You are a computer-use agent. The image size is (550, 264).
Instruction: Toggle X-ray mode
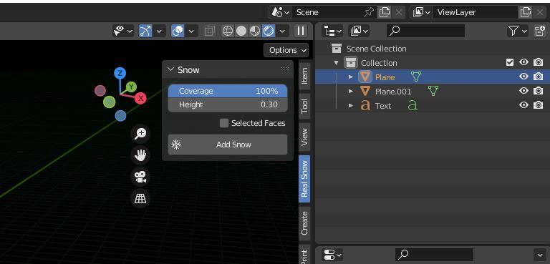209,31
